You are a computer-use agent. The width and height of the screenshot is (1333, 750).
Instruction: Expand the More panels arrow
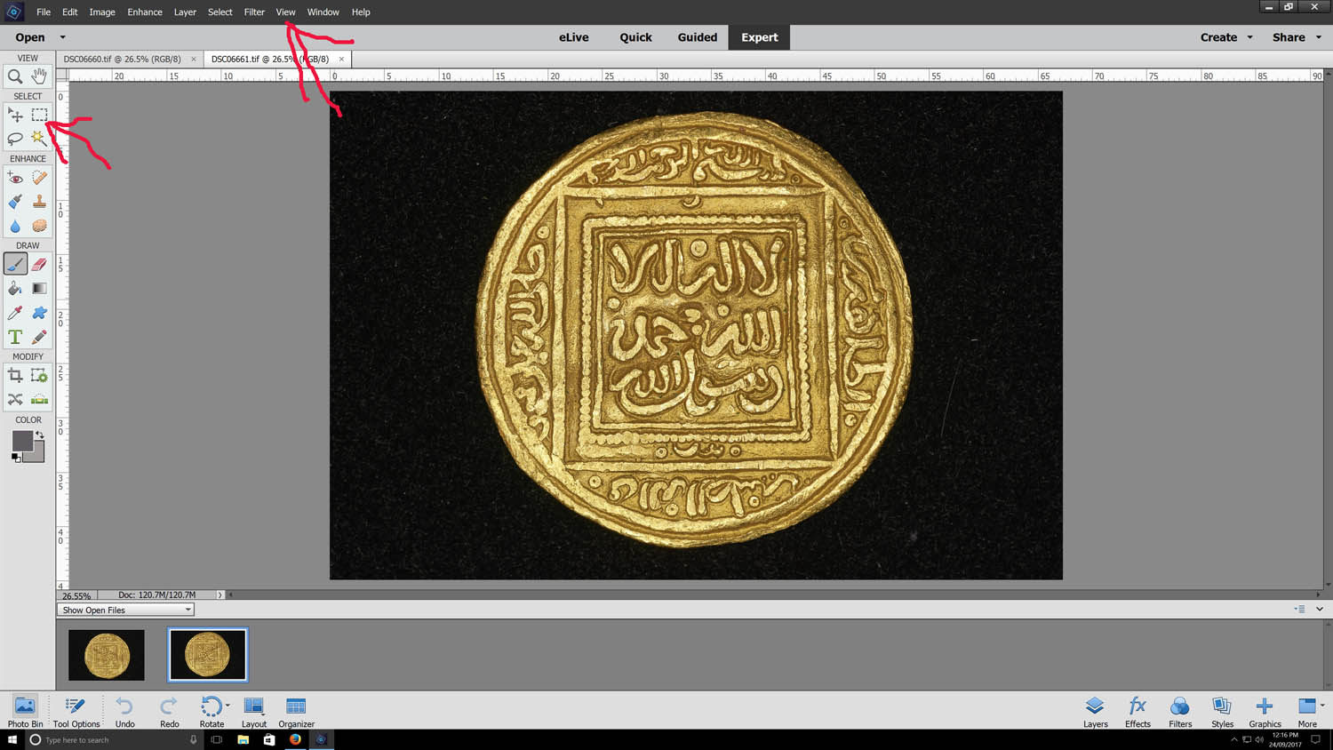1322,705
